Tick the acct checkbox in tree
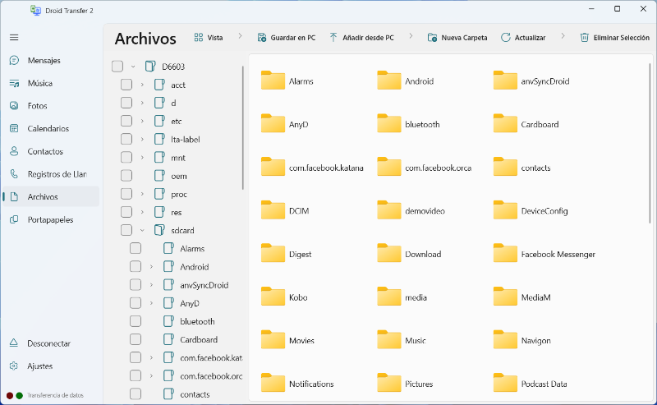The image size is (657, 405). coord(126,85)
